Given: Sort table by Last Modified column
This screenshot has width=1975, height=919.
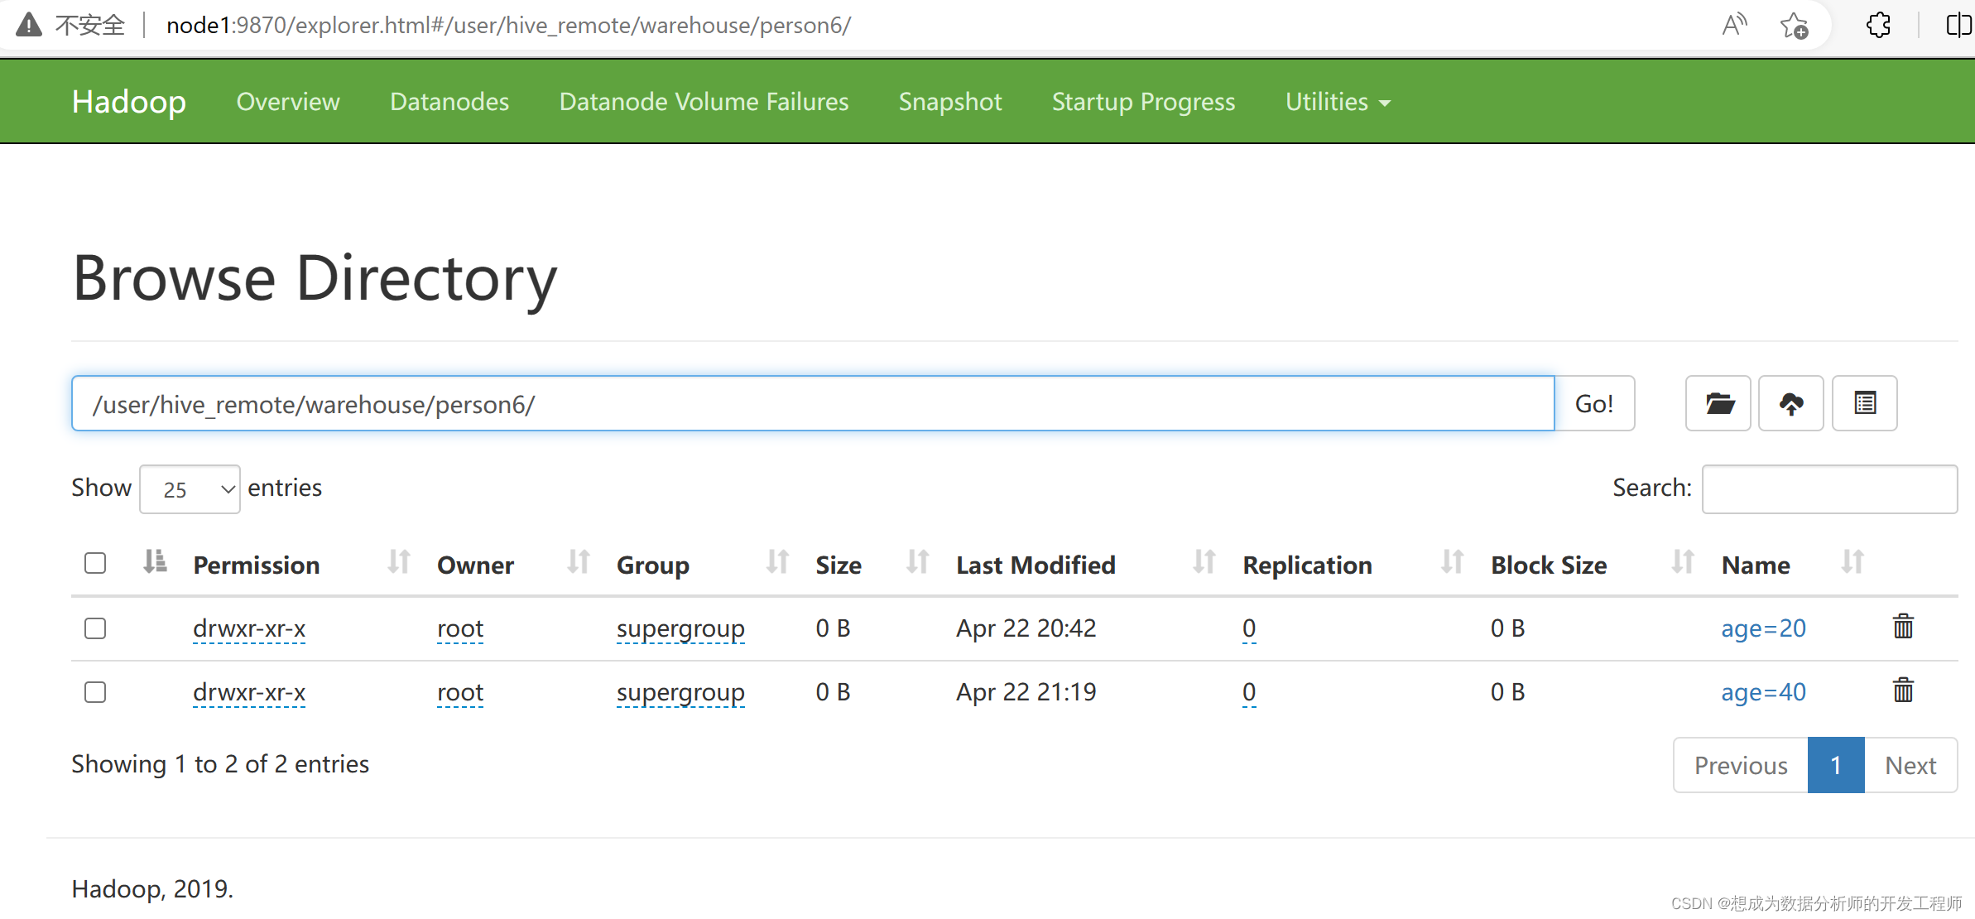Looking at the screenshot, I should coord(1035,565).
